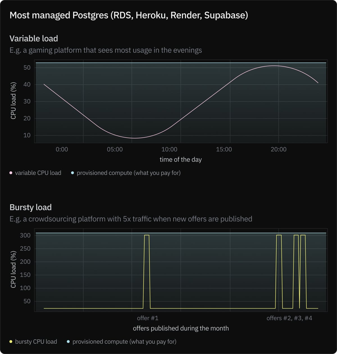Click blue provisioned compute dot in Bursty load legend
The height and width of the screenshot is (354, 337).
pos(68,342)
